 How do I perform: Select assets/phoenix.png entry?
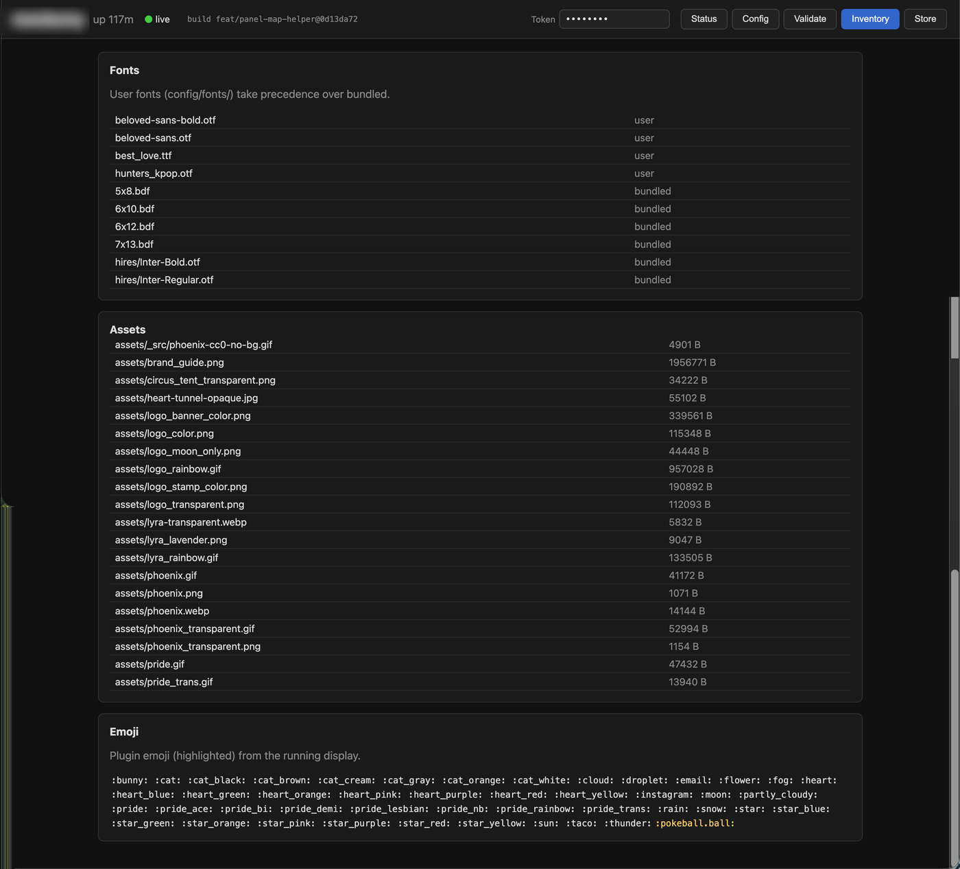coord(480,594)
